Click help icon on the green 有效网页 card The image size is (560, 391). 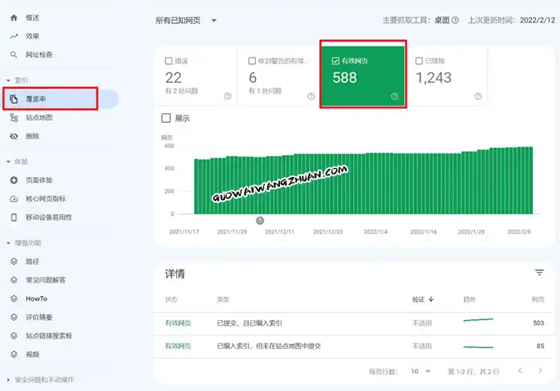(x=394, y=96)
